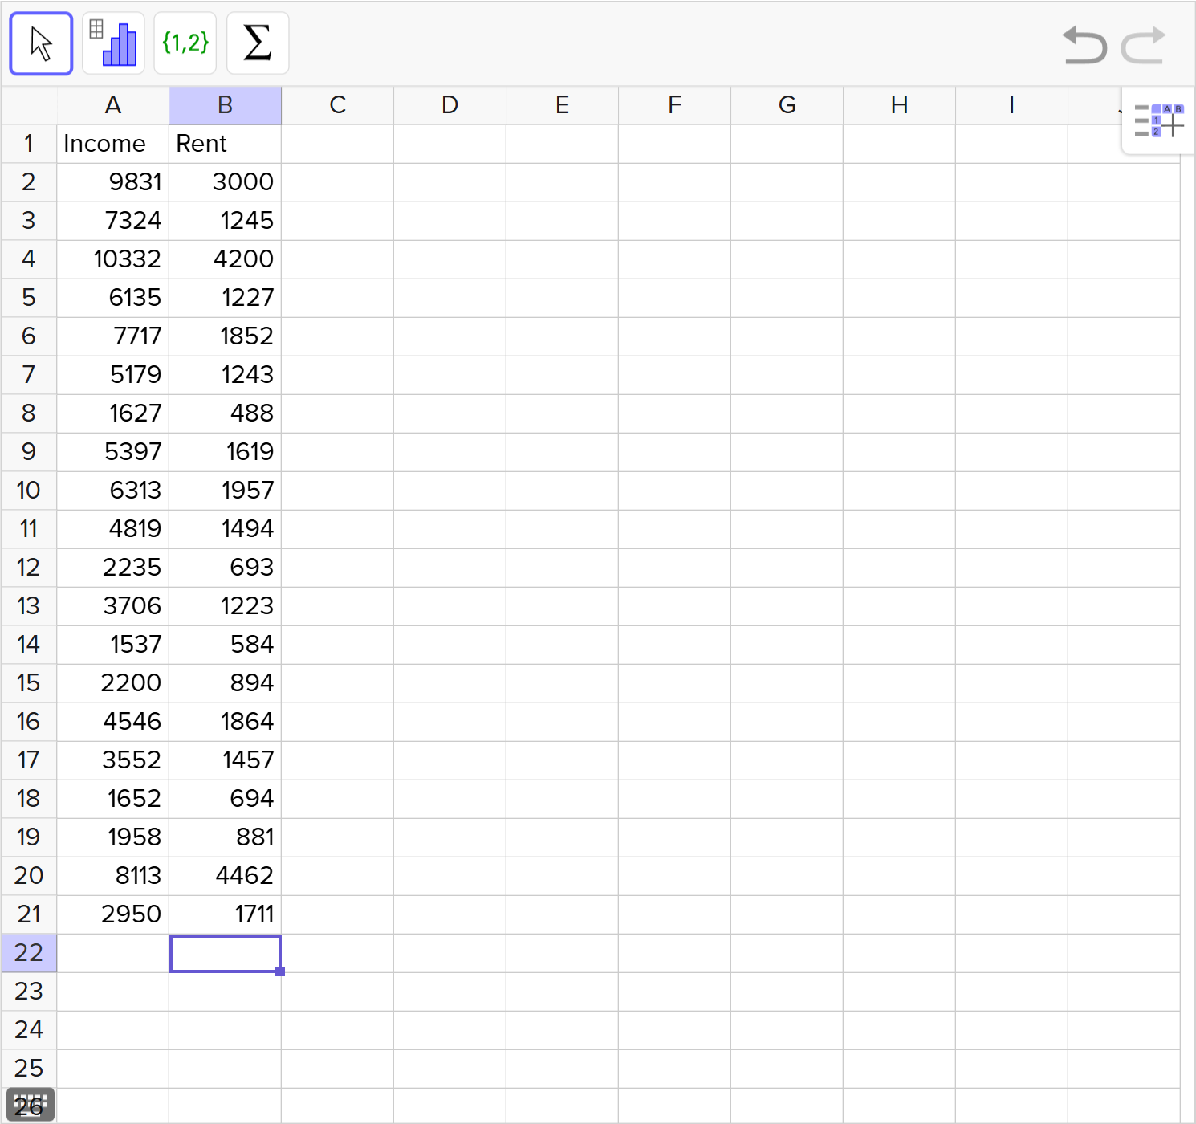Select cell containing 6313
This screenshot has height=1124, width=1196.
(x=113, y=491)
